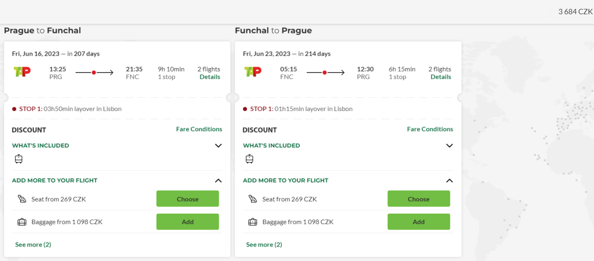
Task: Show See more (2) options for outbound
Action: click(33, 245)
